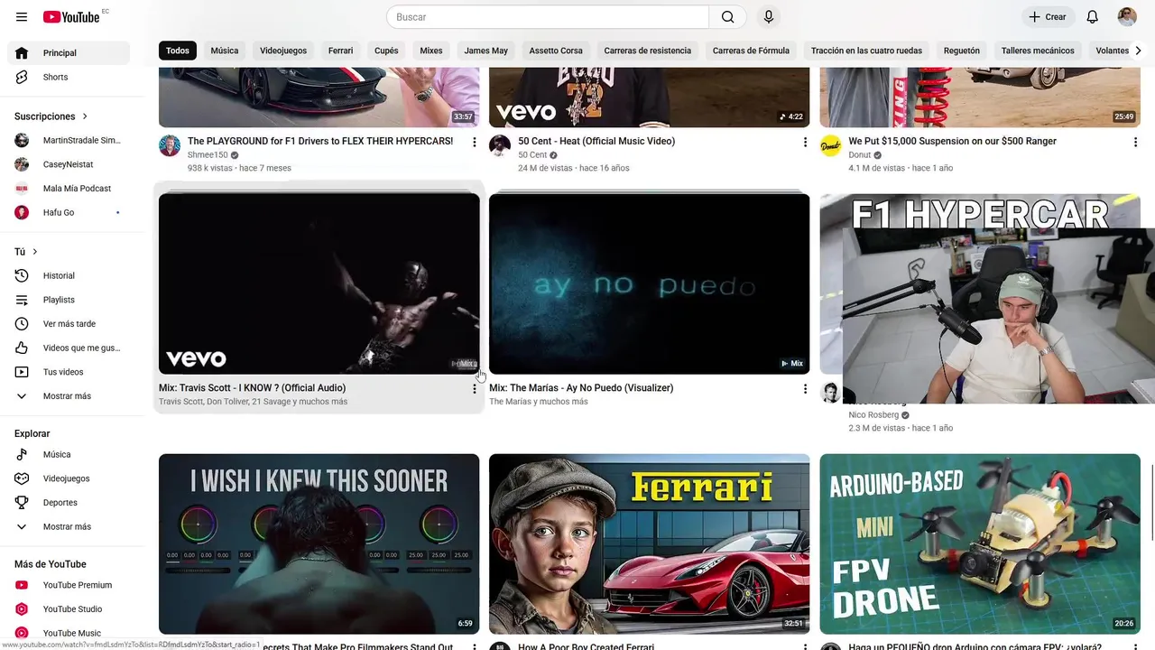
Task: Expand the Tú section chevron
Action: click(35, 252)
